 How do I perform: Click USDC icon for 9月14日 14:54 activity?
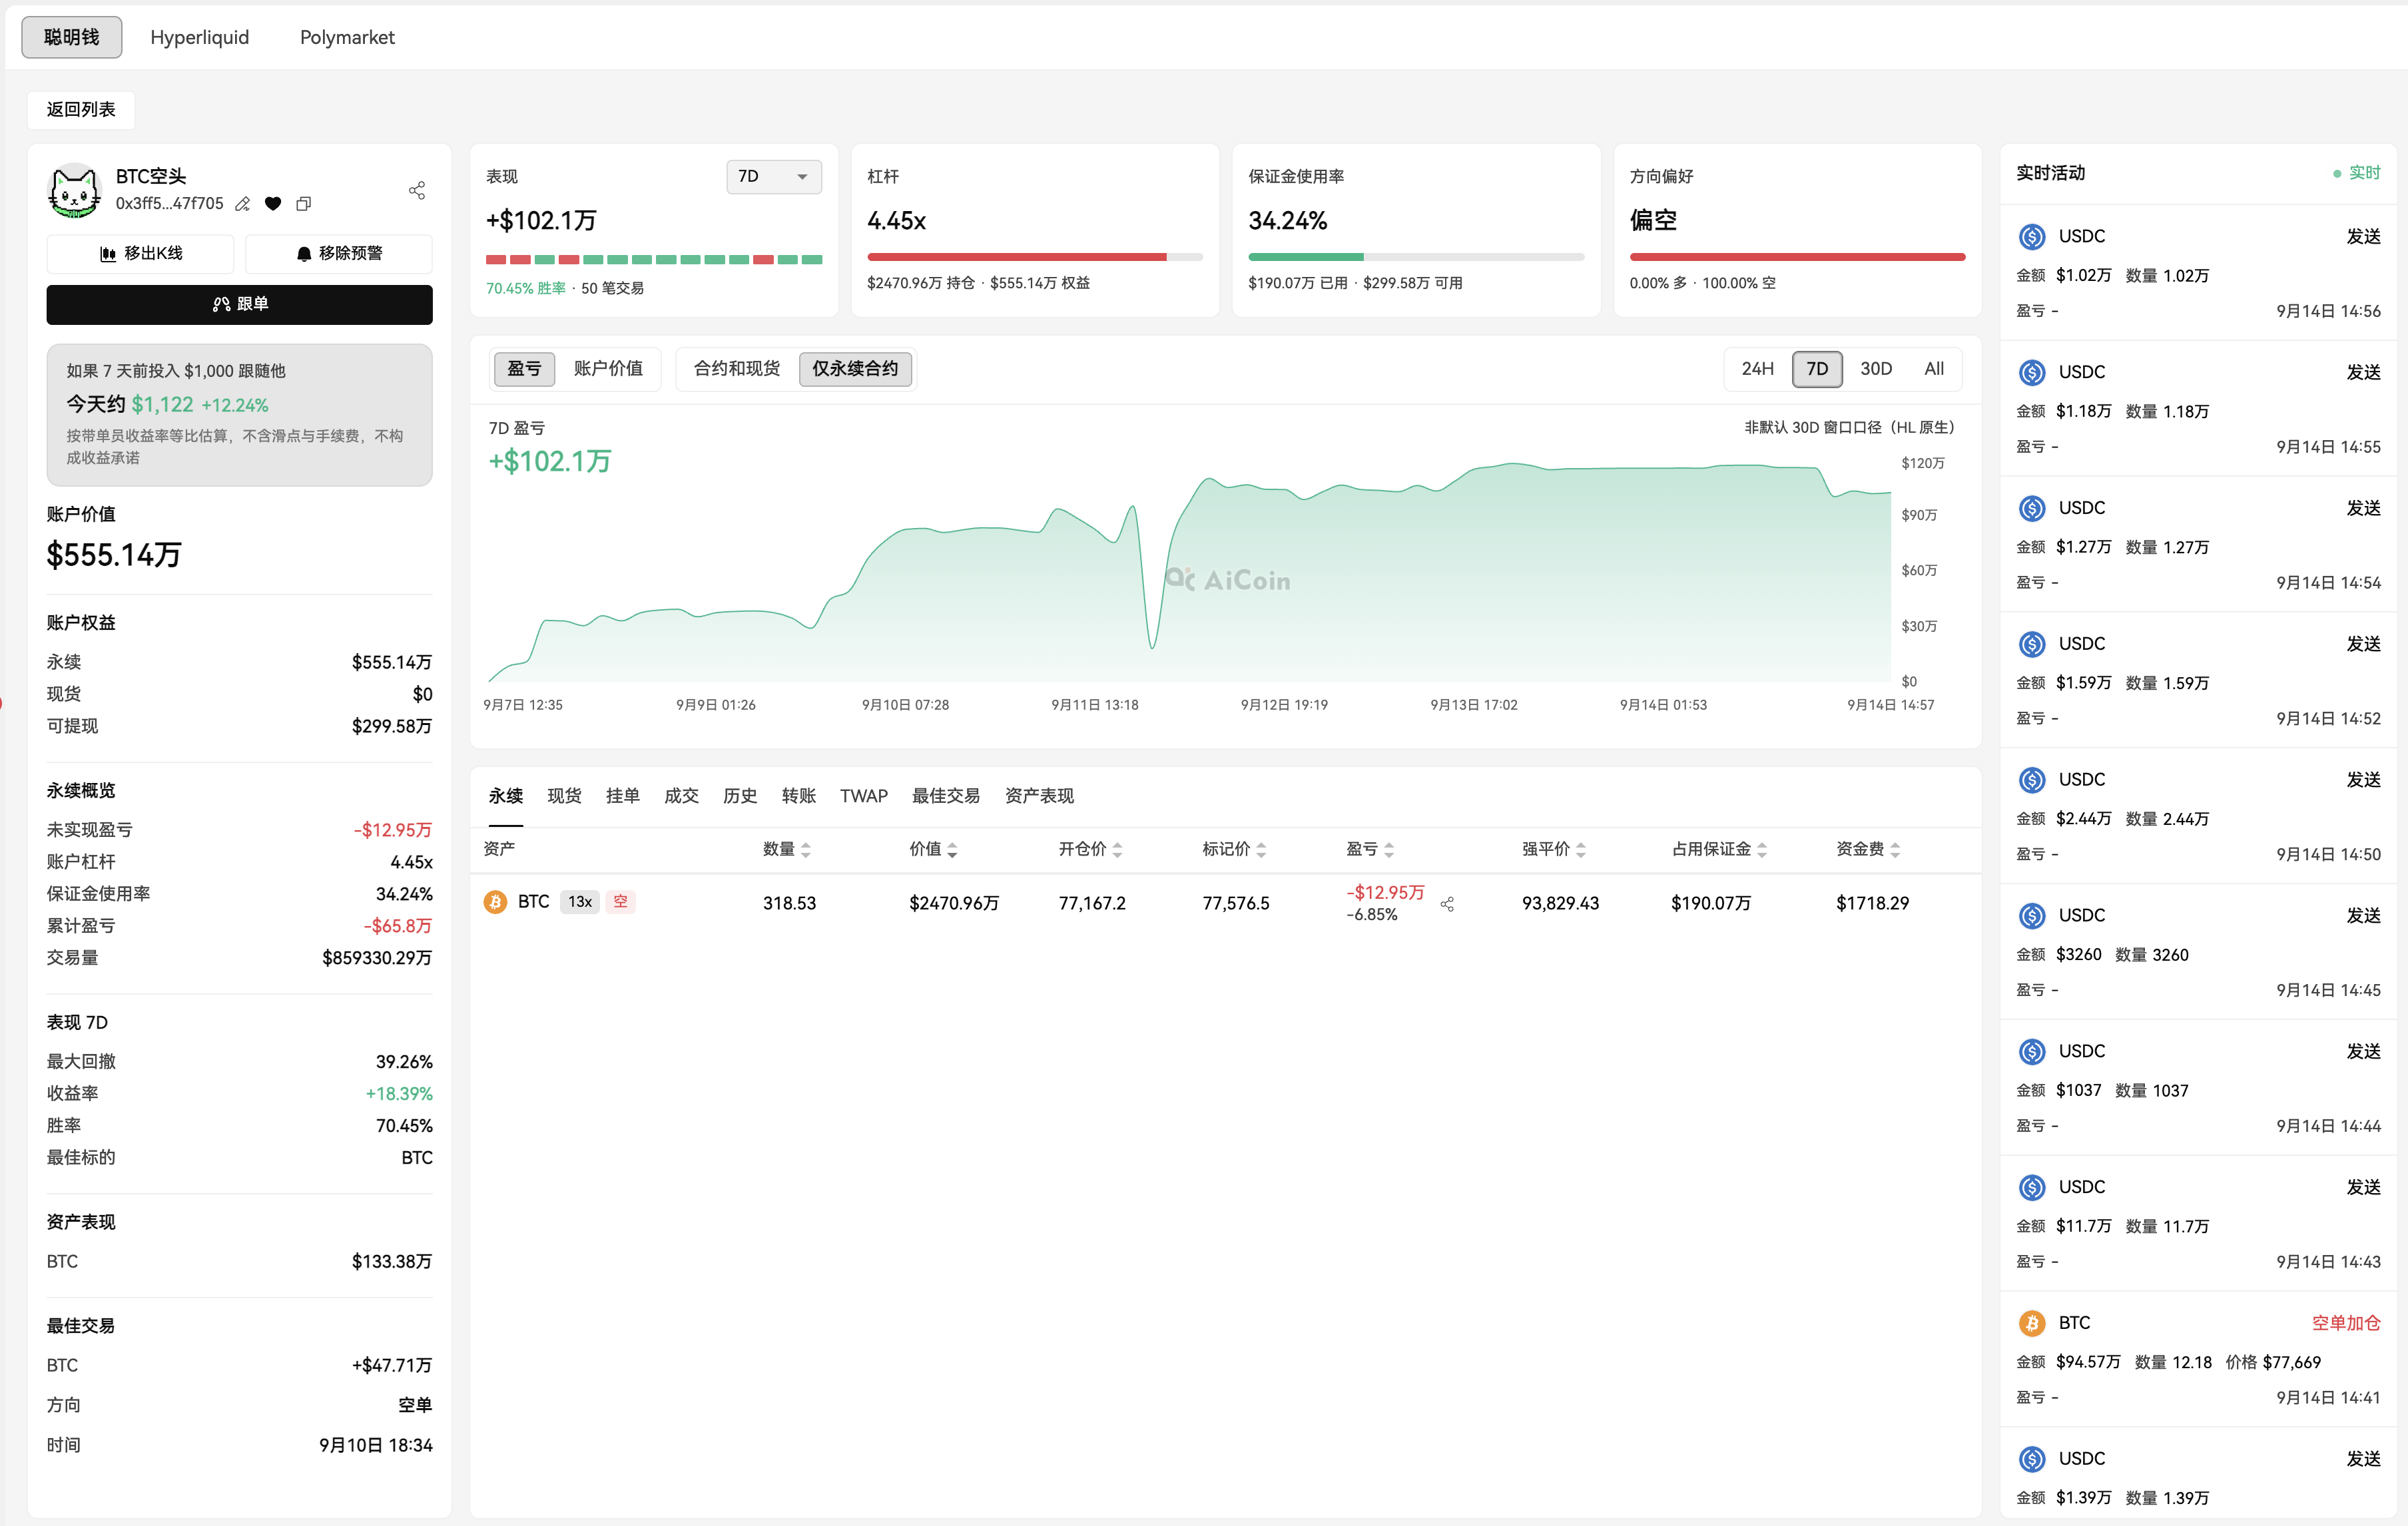2032,509
